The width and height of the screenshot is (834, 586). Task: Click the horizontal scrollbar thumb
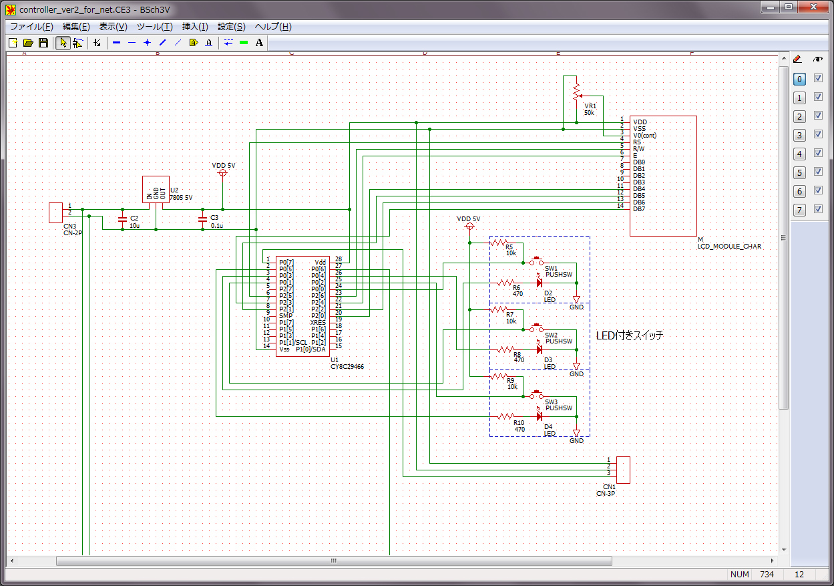click(334, 561)
